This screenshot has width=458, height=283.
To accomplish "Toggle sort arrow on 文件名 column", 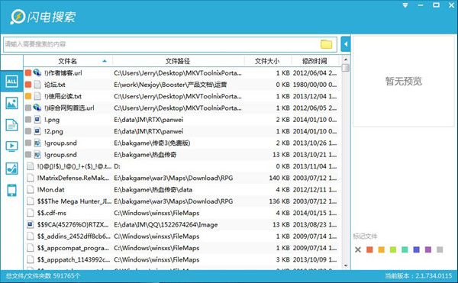I will click(x=105, y=61).
